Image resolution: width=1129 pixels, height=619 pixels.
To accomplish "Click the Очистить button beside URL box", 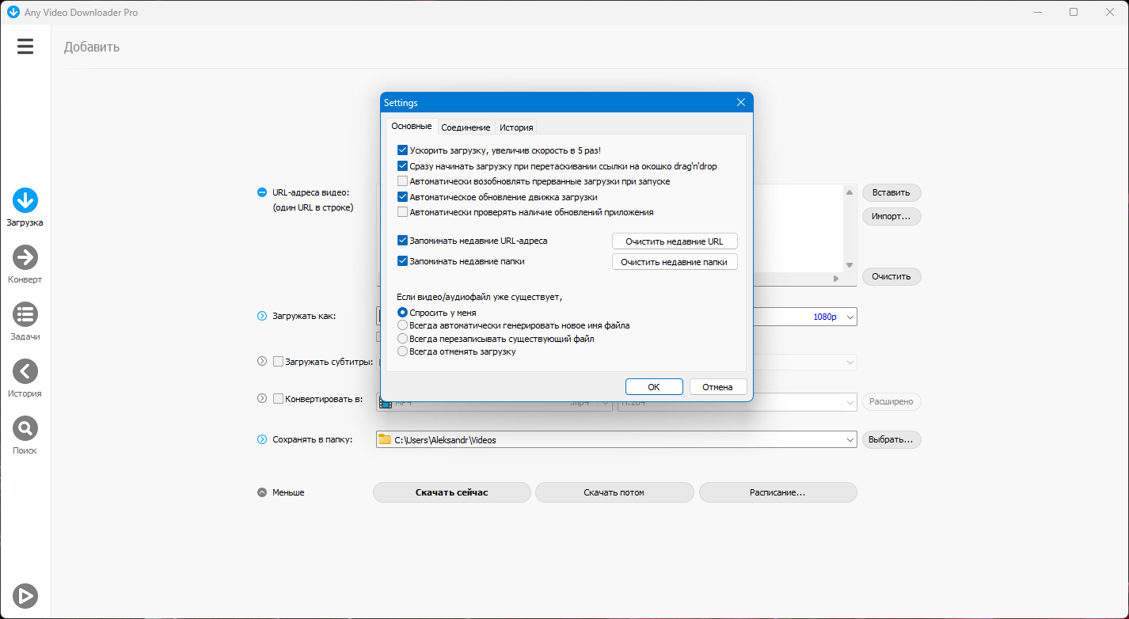I will point(891,276).
